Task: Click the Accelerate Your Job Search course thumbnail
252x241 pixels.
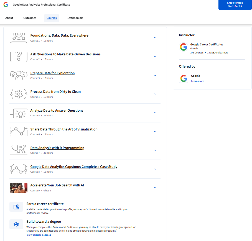Action: click(x=19, y=188)
